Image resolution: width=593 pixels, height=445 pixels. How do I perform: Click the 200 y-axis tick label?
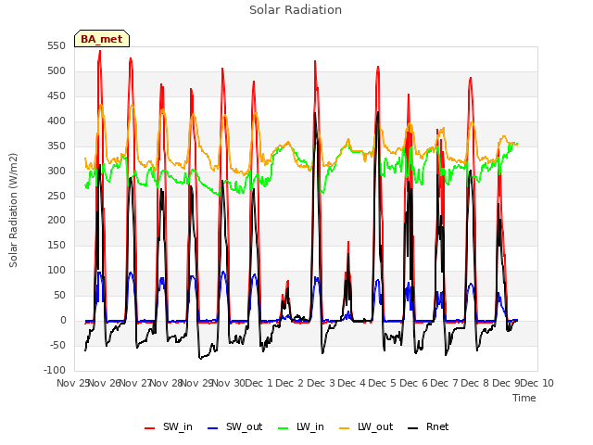[57, 221]
